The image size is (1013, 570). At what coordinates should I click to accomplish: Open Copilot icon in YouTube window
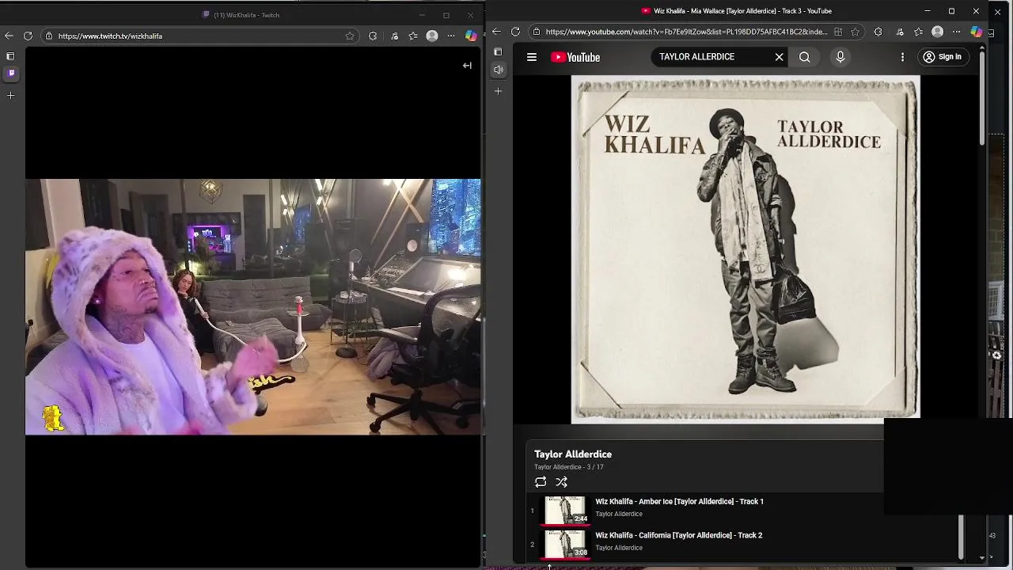[977, 32]
